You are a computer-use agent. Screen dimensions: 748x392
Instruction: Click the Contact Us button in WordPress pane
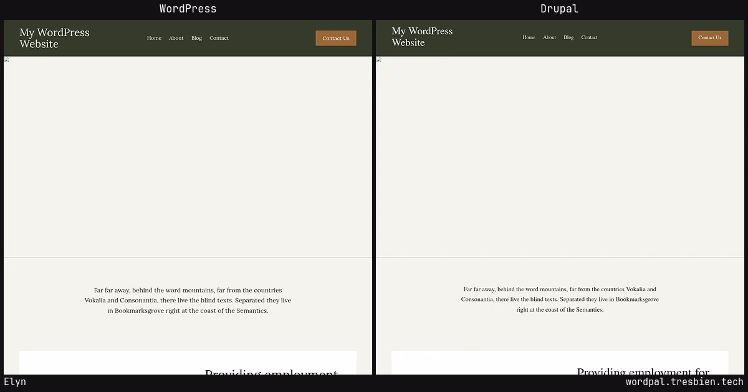point(336,38)
